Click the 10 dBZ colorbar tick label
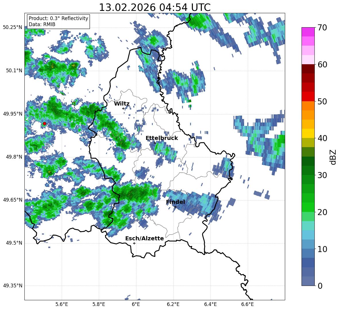Viewport: 340px width, 310px height. tap(322, 249)
